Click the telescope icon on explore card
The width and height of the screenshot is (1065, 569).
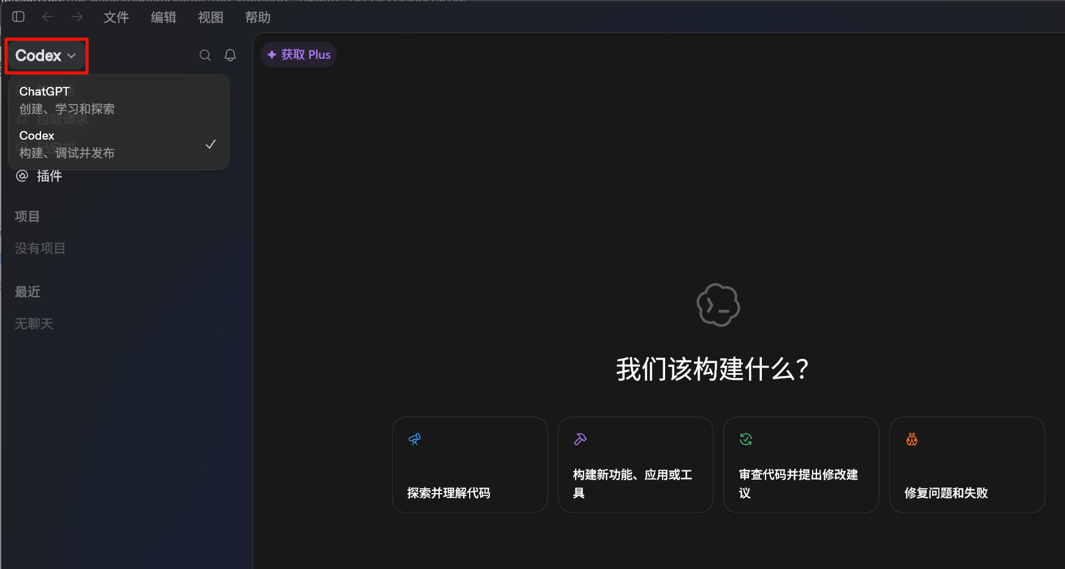click(415, 439)
